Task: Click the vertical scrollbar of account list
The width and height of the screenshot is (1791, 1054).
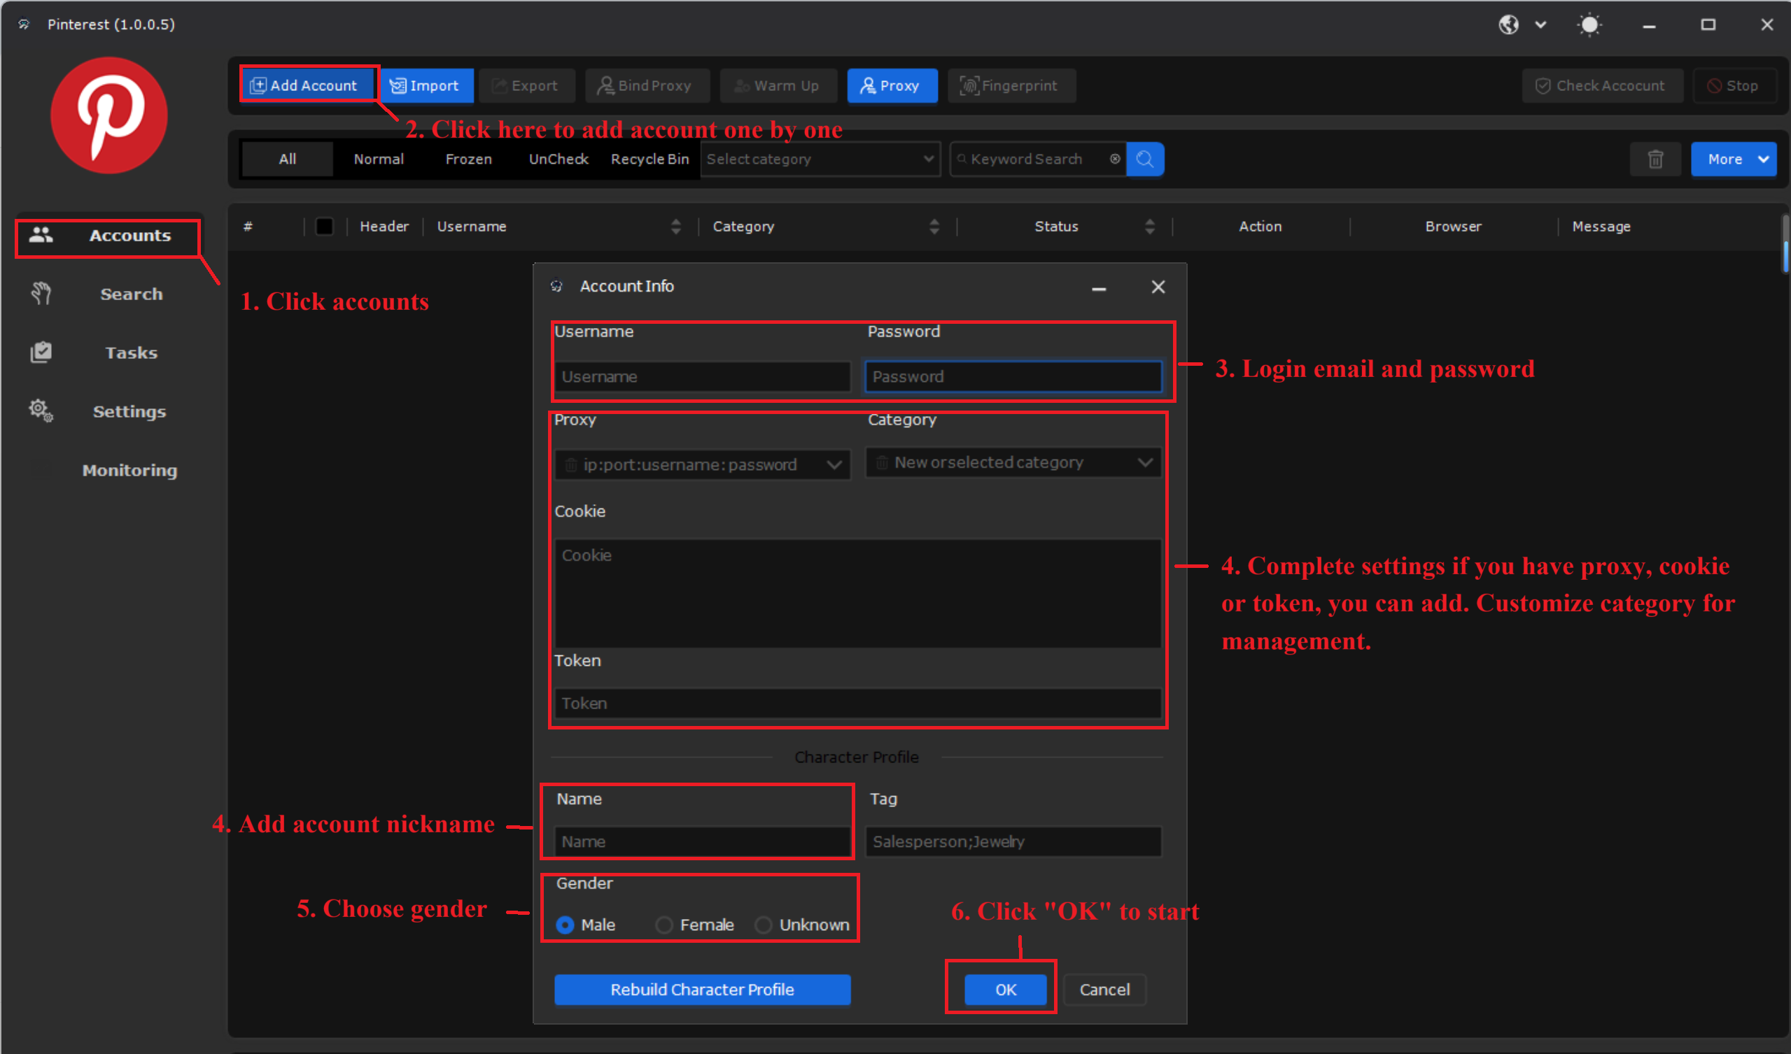Action: (x=1784, y=244)
